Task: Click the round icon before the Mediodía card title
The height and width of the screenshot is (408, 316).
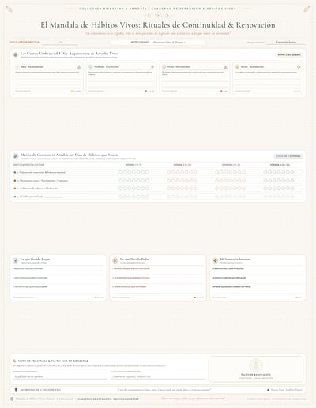Action: [x=91, y=67]
